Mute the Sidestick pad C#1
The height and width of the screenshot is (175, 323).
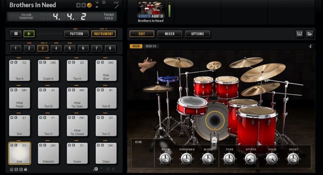(x=41, y=145)
